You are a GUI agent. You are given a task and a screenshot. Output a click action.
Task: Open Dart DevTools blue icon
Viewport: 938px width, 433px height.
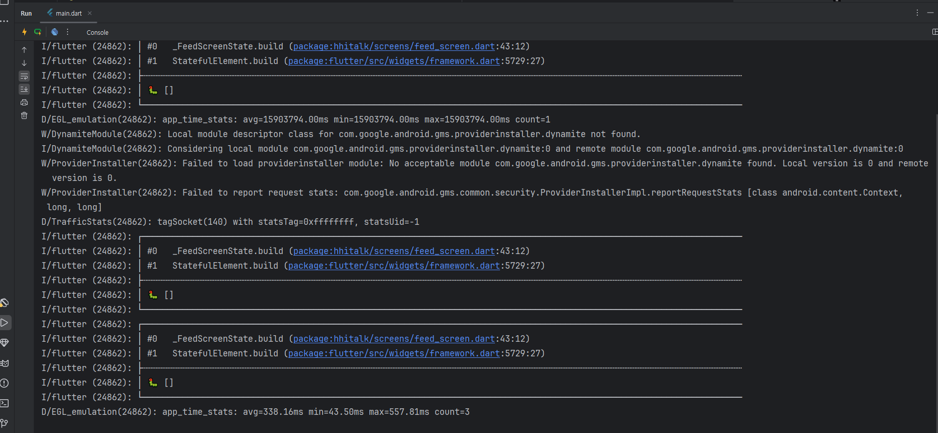(54, 32)
